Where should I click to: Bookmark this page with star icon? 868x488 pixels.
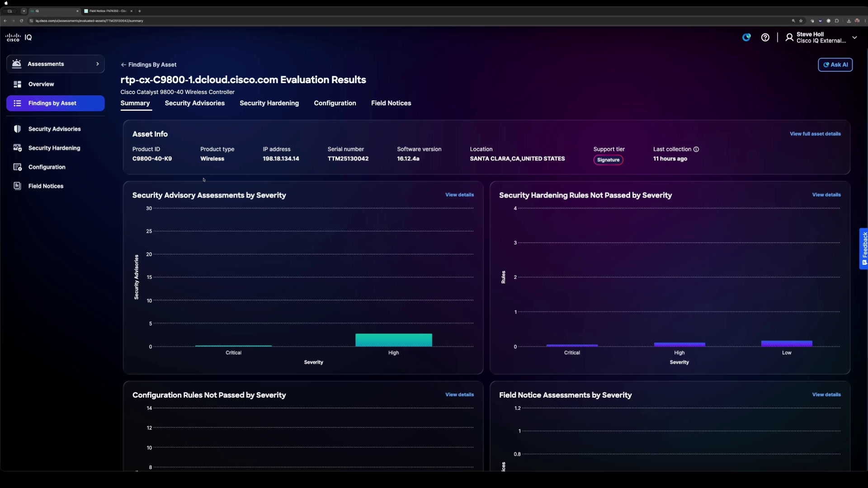[801, 21]
